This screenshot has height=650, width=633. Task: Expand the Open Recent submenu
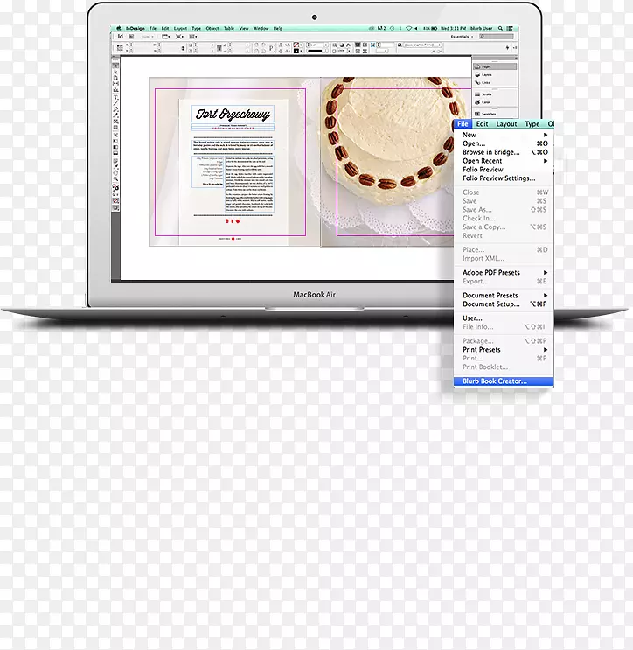tap(546, 161)
